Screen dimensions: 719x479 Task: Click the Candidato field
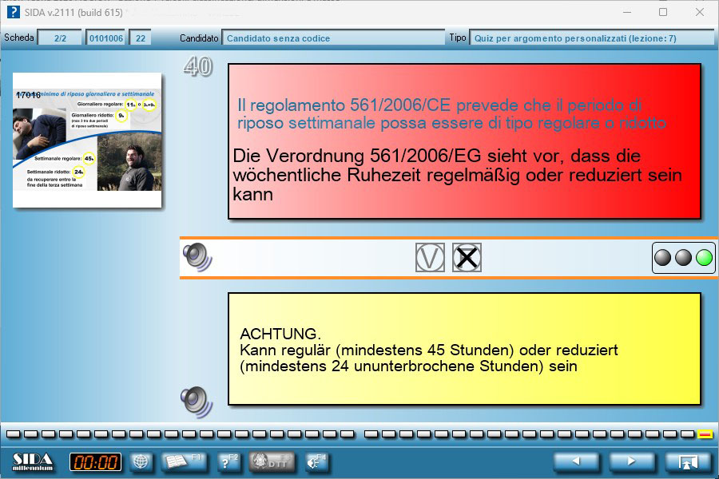(x=334, y=38)
